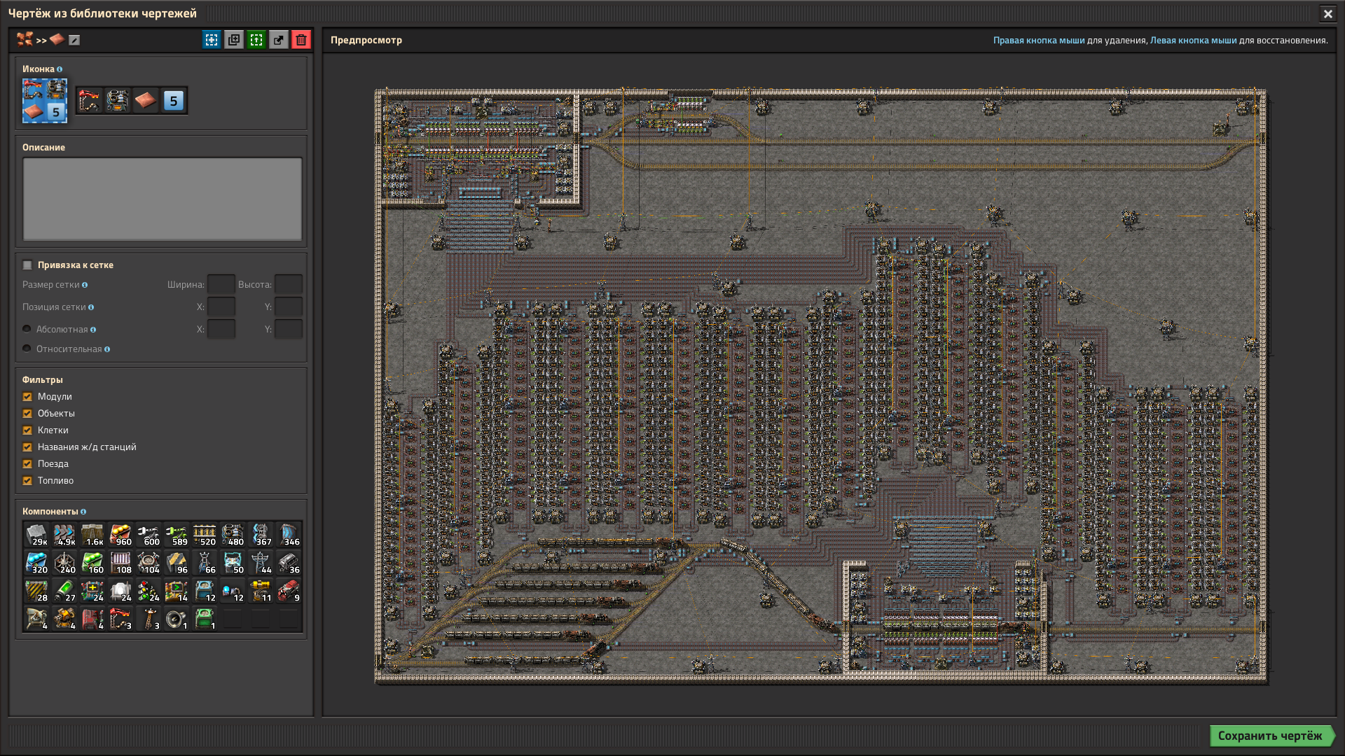Click the programmable speaker component
Viewport: 1345px width, 756px height.
point(177,619)
